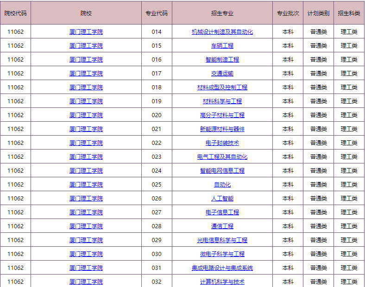Open the 自动化 major link
This screenshot has width=365, height=287.
click(x=222, y=185)
